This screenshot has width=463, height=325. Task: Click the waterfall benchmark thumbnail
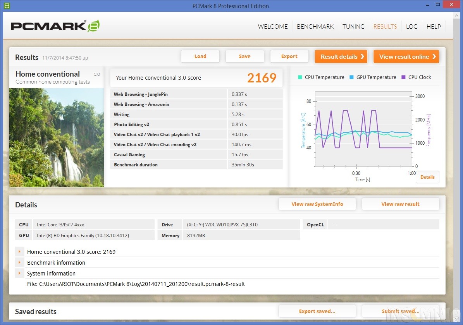pos(57,137)
